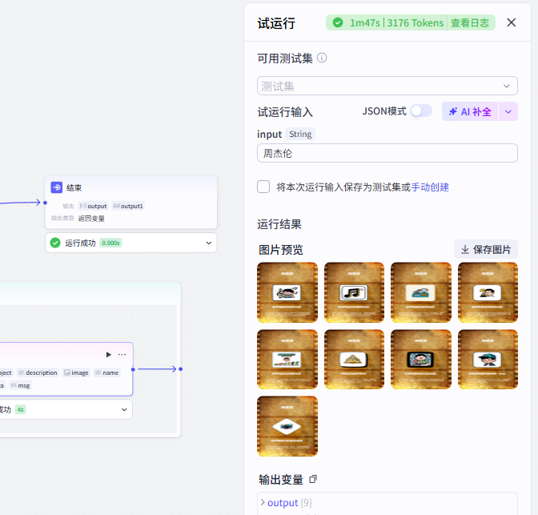The image size is (538, 515).
Task: Click the green success check icon under 结束
Action: pyautogui.click(x=55, y=243)
